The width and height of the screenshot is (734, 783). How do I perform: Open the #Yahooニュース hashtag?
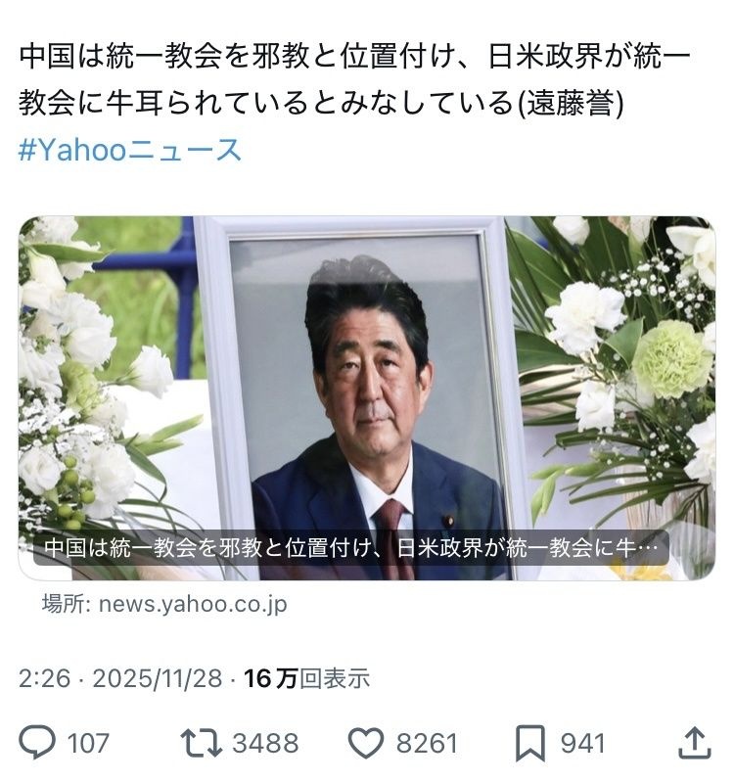130,150
